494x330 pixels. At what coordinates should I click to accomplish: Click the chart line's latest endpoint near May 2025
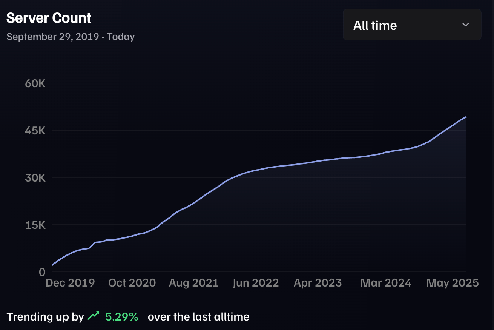(x=466, y=117)
